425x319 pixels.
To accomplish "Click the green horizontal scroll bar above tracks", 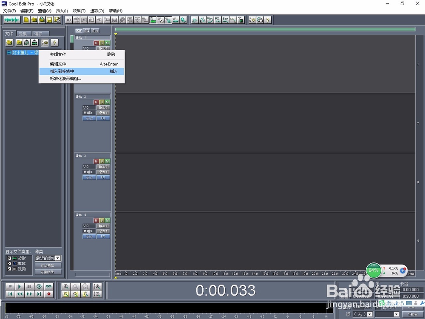I will [265, 29].
